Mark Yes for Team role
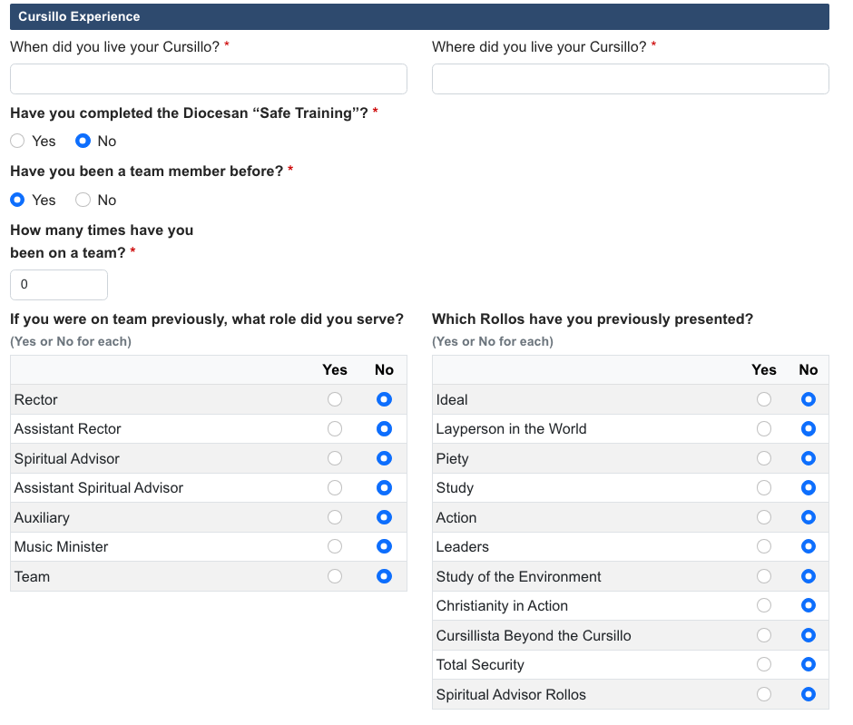Image resolution: width=853 pixels, height=725 pixels. (335, 576)
